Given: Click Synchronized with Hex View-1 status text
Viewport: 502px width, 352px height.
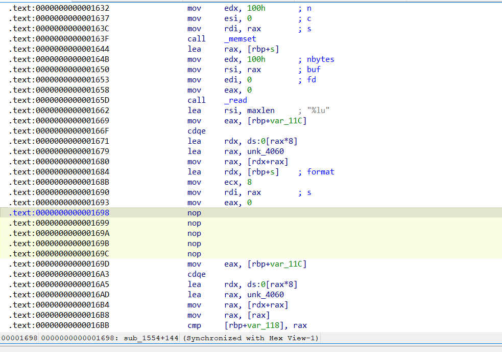Looking at the screenshot, I should tap(251, 338).
